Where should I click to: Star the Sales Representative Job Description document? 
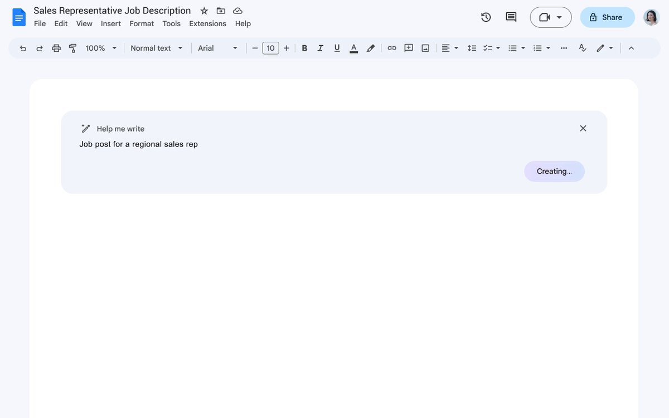(x=204, y=11)
